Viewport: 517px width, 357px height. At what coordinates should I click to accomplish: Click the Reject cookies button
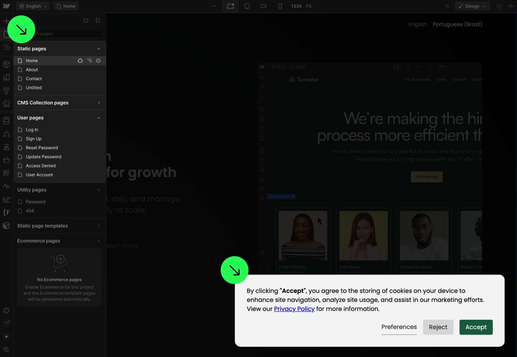coord(438,327)
